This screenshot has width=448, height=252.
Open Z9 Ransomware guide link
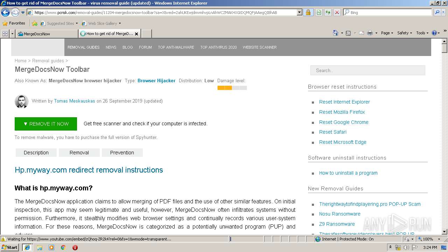click(x=337, y=224)
